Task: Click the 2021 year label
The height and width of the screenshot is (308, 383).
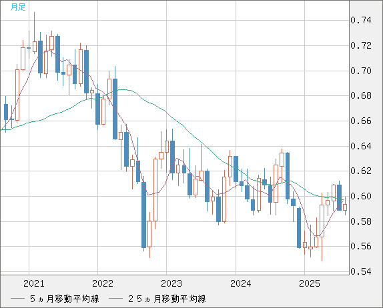Action: point(34,283)
